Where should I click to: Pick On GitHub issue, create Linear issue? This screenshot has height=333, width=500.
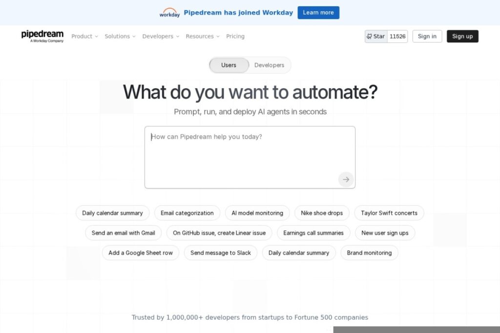(219, 233)
